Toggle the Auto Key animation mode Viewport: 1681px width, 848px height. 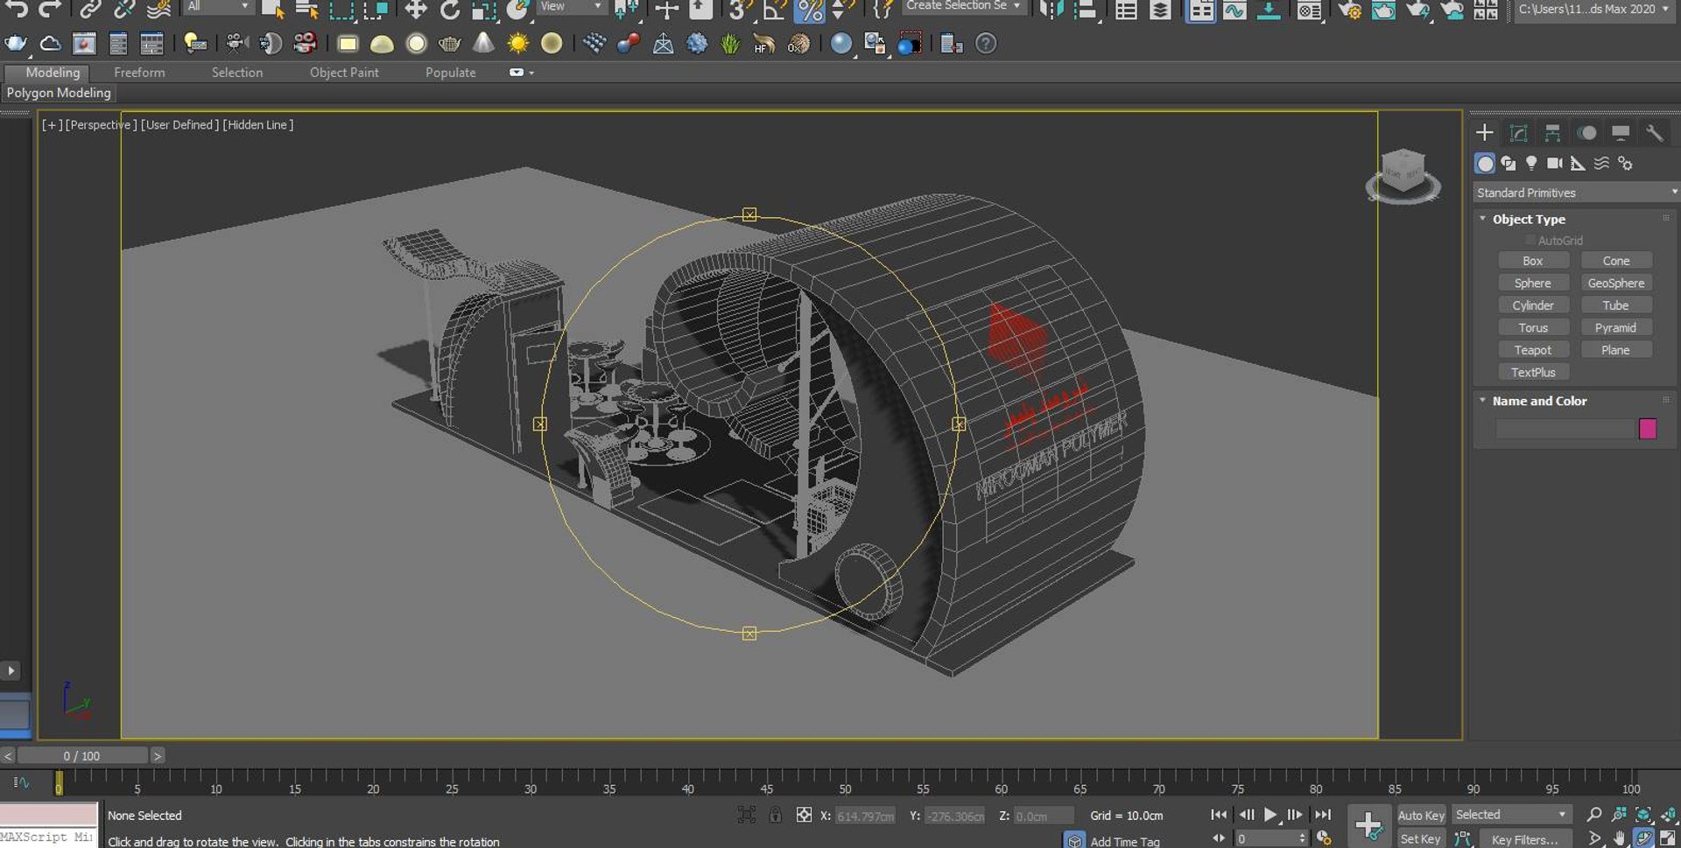tap(1420, 815)
